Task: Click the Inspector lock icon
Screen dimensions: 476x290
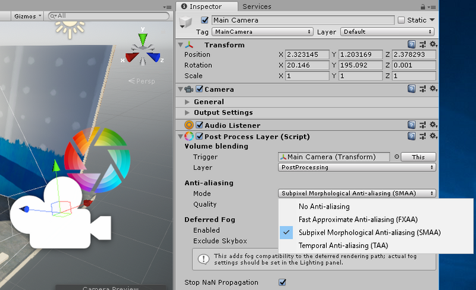Action: click(x=423, y=7)
